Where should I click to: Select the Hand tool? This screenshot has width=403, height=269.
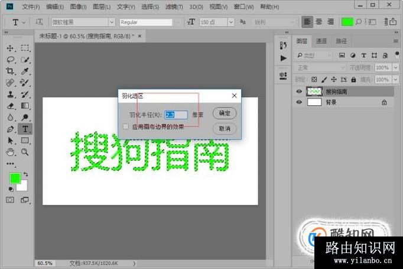[10, 152]
